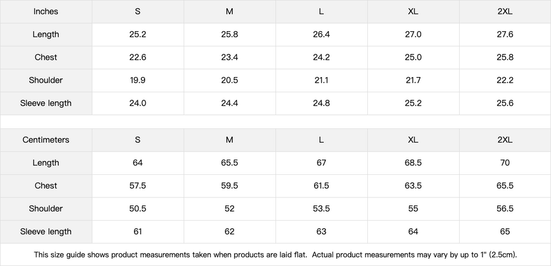Select the 19.9 Shoulder value for size S

coord(138,80)
